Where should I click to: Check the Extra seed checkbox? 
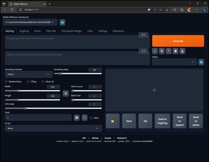point(91,118)
